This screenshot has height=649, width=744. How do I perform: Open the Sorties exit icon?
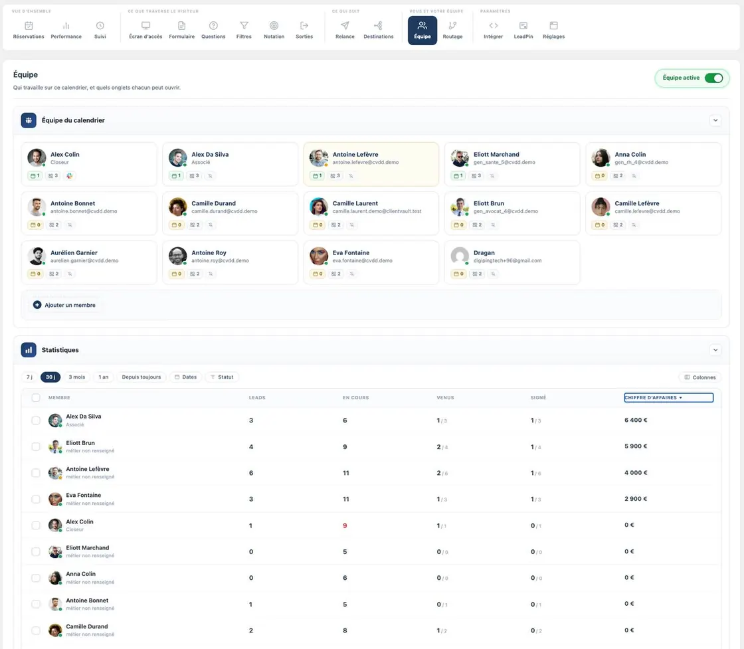tap(304, 26)
